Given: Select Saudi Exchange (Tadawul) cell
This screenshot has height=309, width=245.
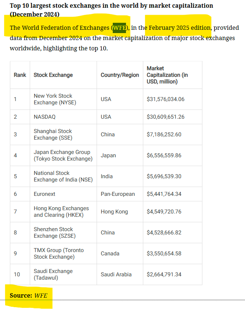Looking at the screenshot, I should click(63, 274).
